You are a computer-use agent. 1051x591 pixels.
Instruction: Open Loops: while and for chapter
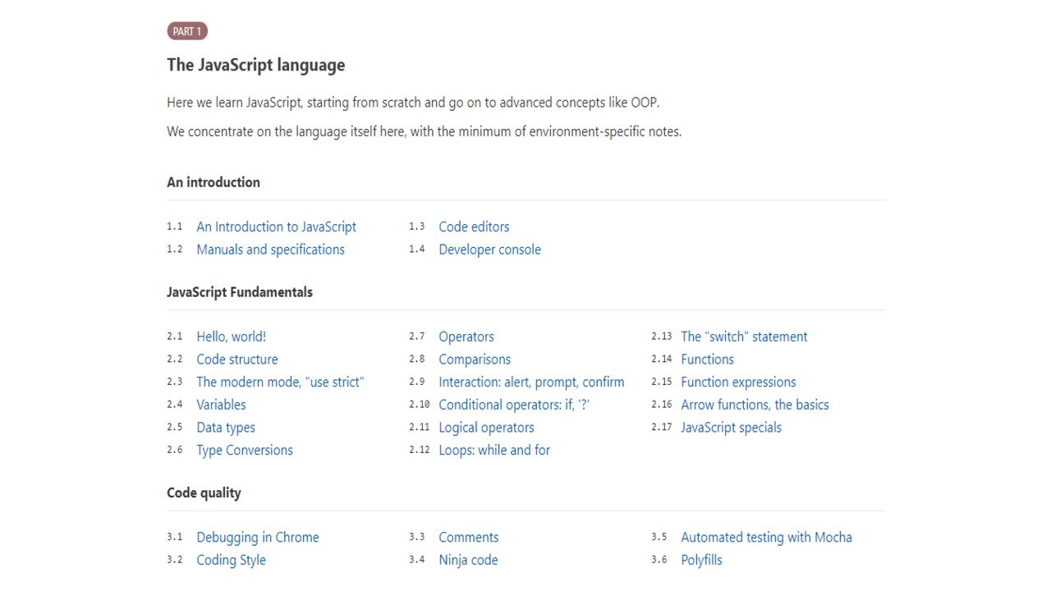click(494, 450)
